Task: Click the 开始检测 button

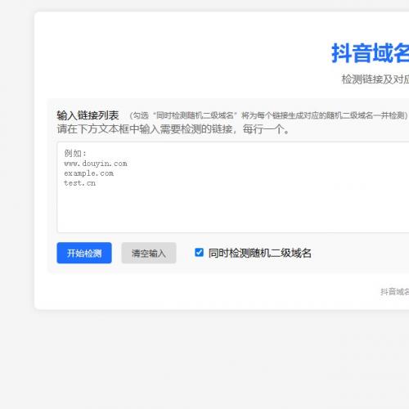Action: tap(84, 253)
